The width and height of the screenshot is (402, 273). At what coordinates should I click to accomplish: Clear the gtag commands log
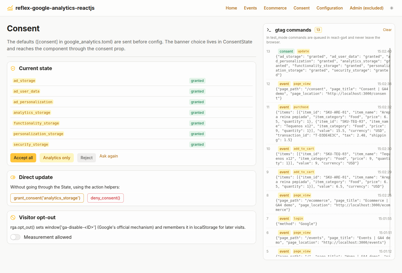pyautogui.click(x=387, y=30)
